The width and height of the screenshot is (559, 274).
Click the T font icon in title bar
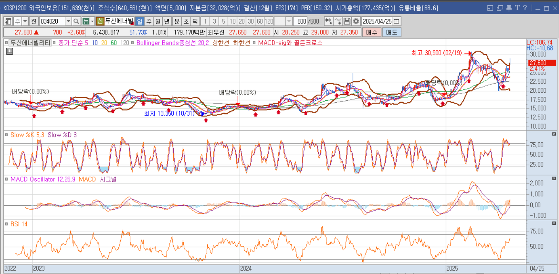click(517, 8)
